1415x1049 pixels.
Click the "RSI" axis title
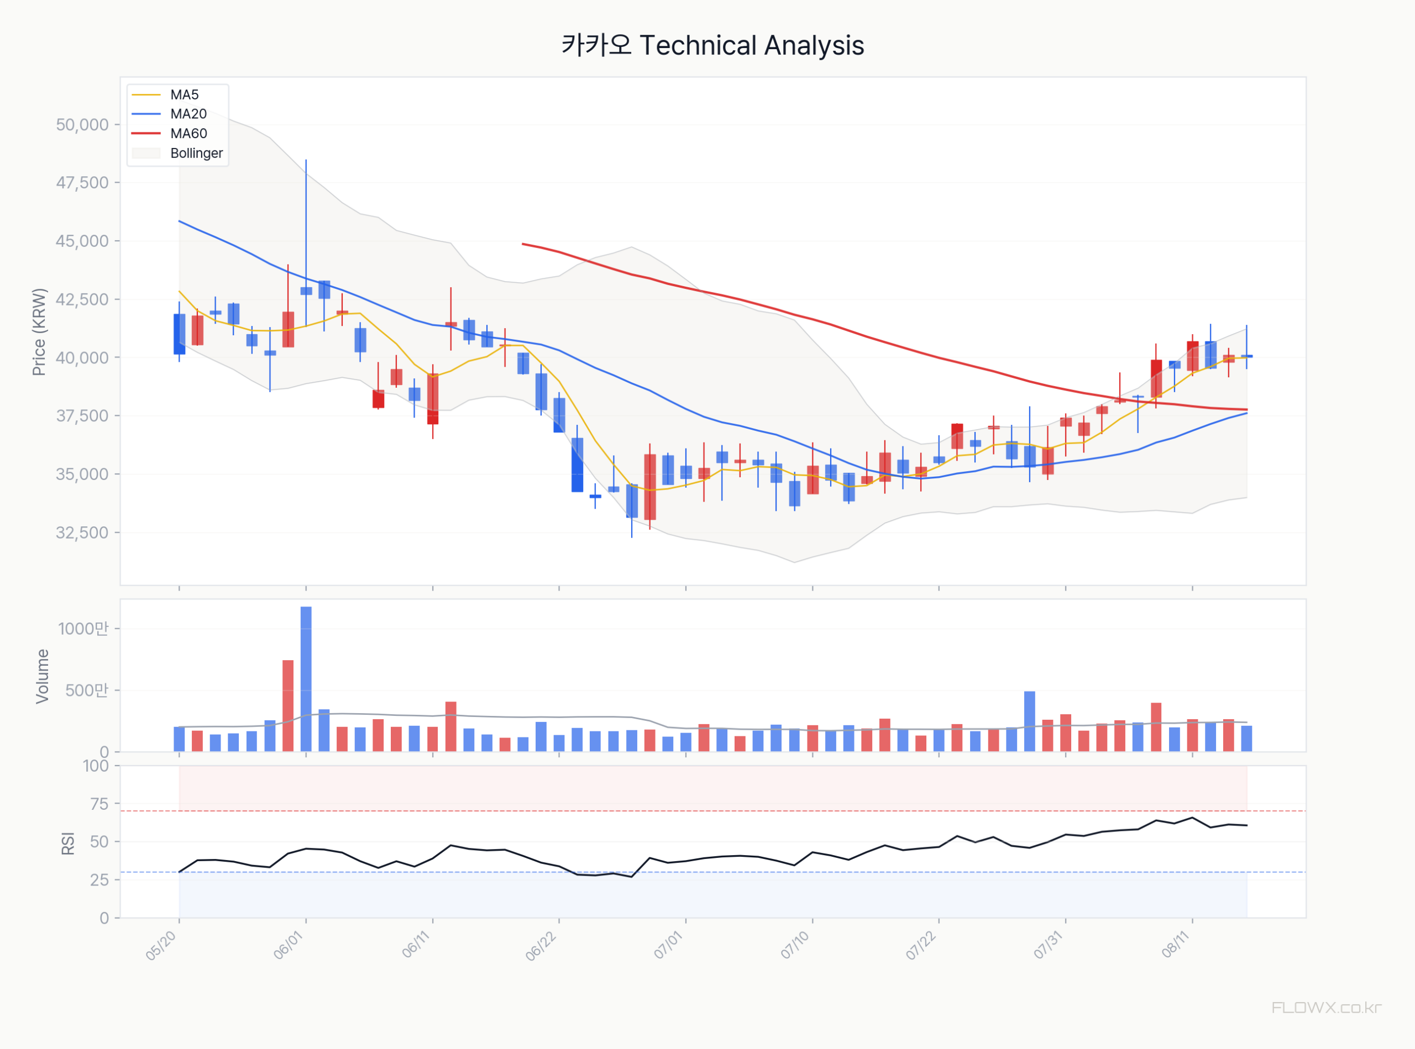(x=68, y=844)
